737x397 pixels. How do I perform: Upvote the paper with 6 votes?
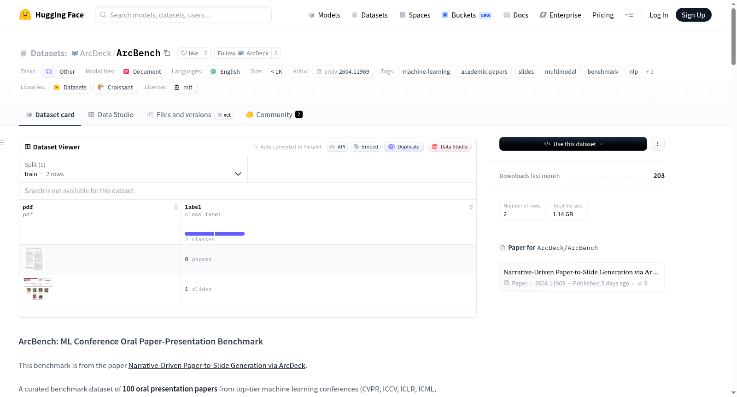point(643,283)
